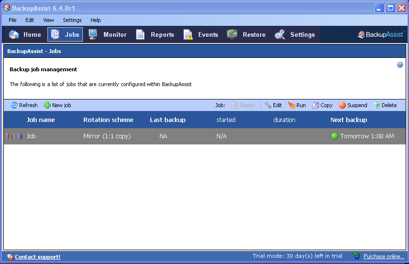Select the Jobs tab
Screen dimensions: 409x264
coord(65,34)
